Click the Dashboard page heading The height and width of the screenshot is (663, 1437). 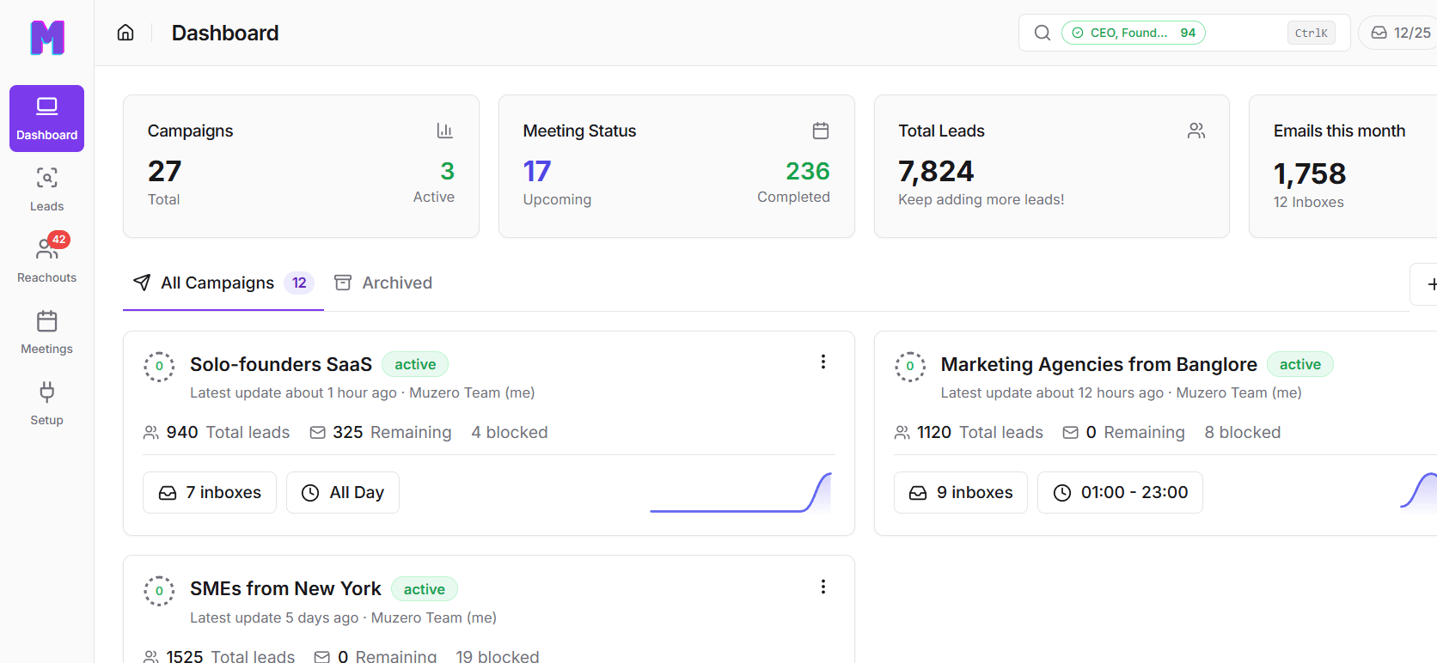[225, 33]
